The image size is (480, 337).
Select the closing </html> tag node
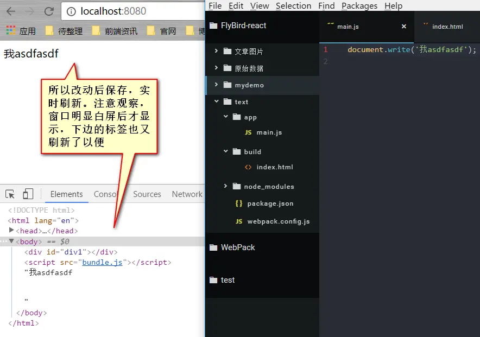point(23,323)
